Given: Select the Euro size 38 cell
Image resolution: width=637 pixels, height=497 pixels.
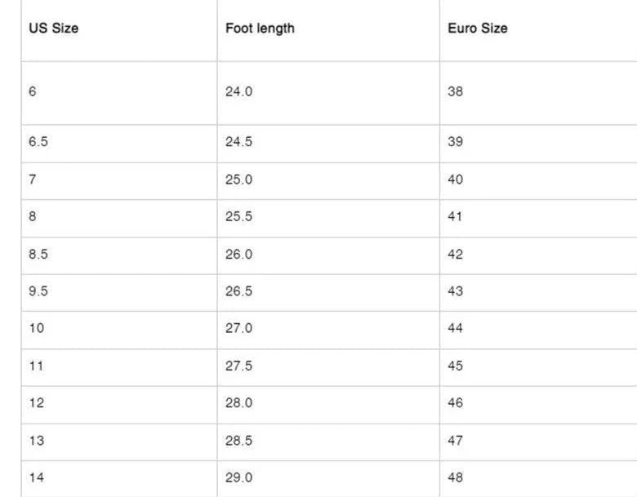Looking at the screenshot, I should [455, 91].
